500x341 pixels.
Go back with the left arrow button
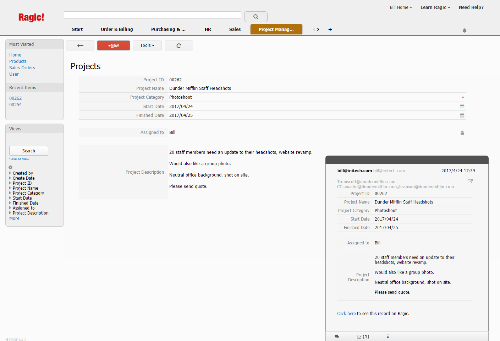80,45
